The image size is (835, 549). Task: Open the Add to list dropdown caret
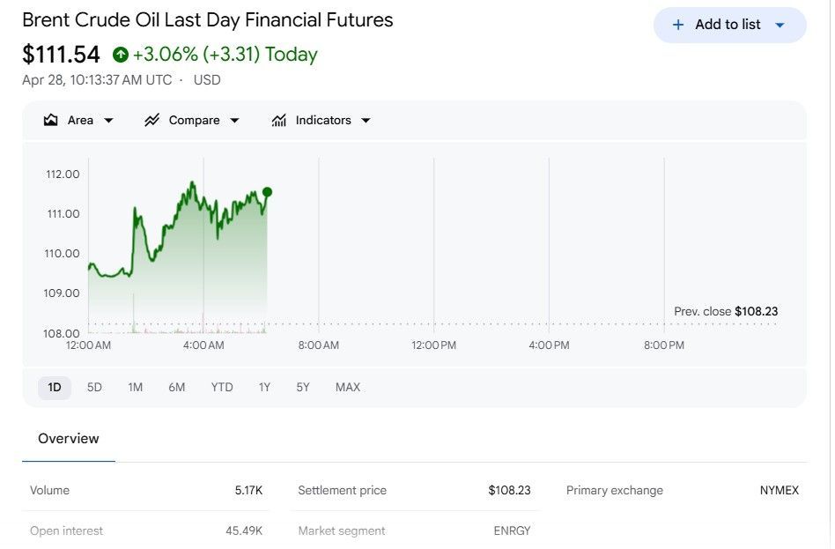pyautogui.click(x=780, y=25)
